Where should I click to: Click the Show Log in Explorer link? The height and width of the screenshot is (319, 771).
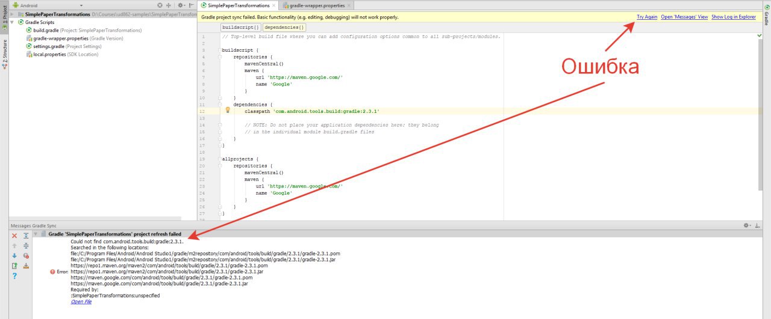(x=734, y=17)
